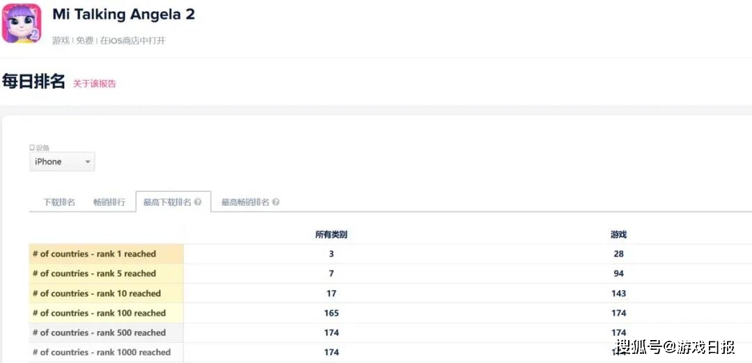Click the help icon beside 最高下载排名
752x363 pixels.
point(198,202)
